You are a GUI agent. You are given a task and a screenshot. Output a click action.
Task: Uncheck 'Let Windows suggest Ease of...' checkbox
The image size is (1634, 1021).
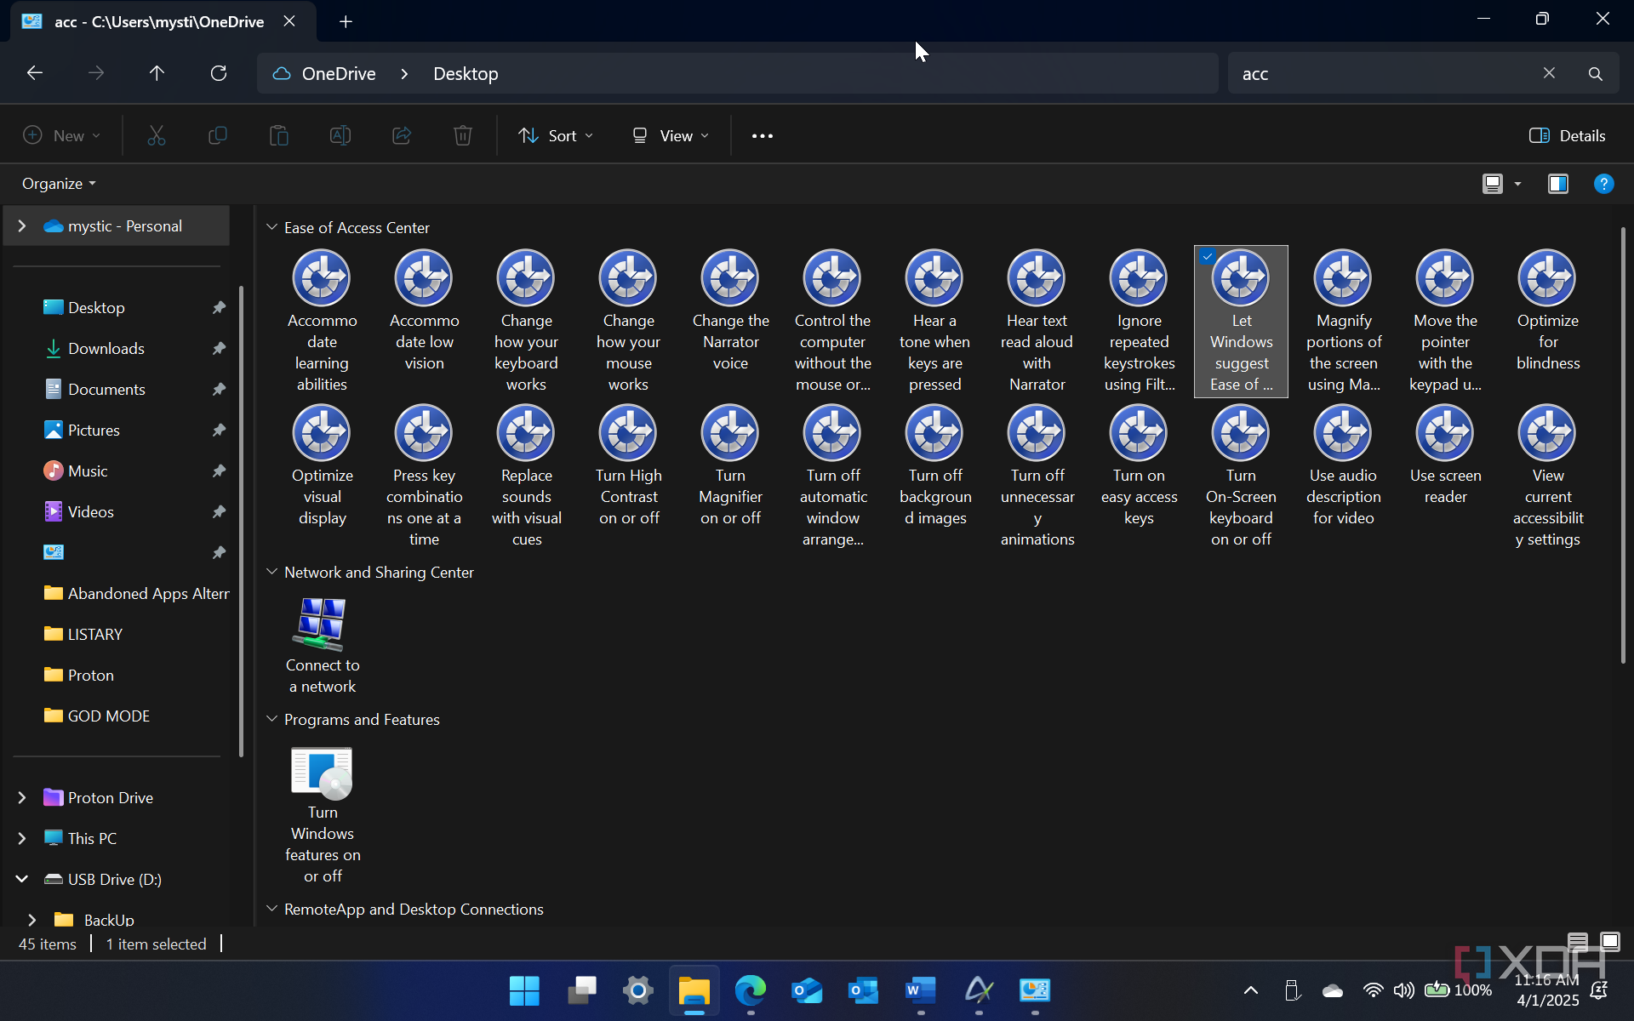[x=1208, y=256]
